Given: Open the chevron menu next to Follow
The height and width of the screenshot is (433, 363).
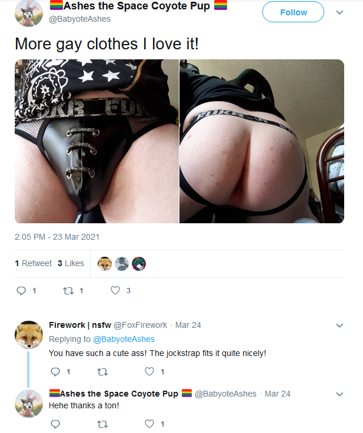Looking at the screenshot, I should point(339,12).
